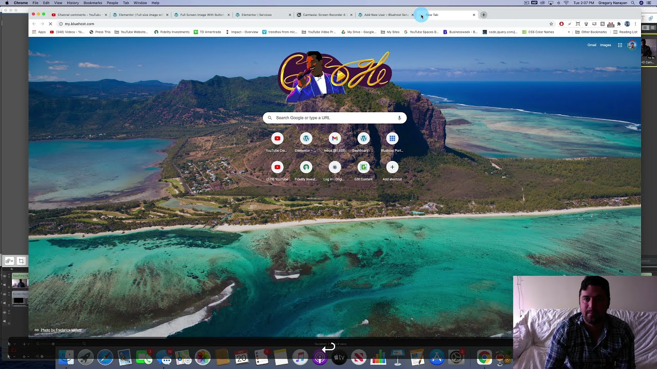Open Messages from the Dock

164,357
